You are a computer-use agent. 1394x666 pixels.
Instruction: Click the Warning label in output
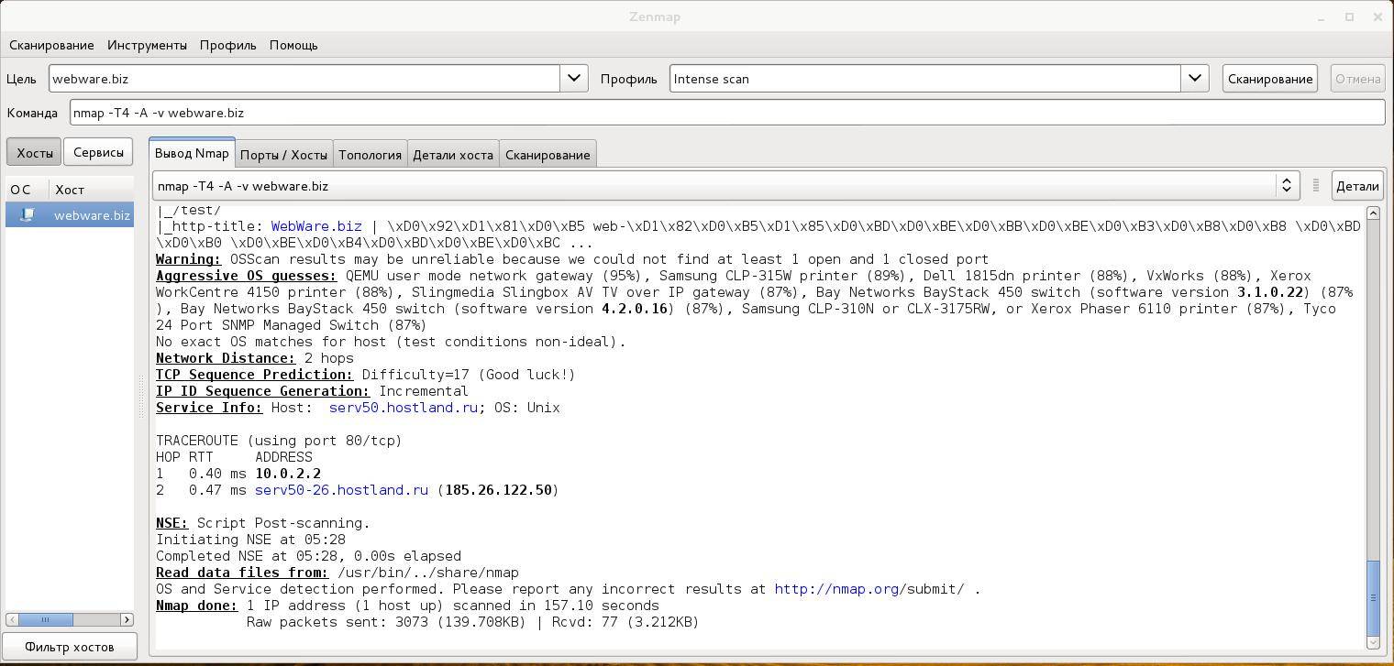pos(189,259)
